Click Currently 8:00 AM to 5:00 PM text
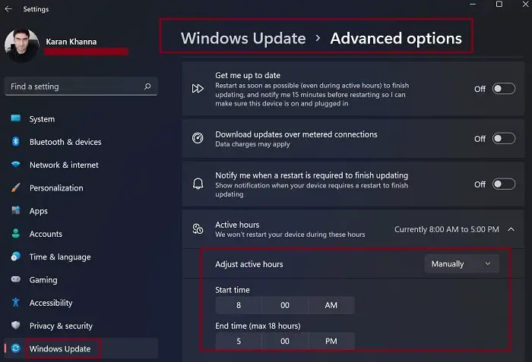 [x=447, y=229]
